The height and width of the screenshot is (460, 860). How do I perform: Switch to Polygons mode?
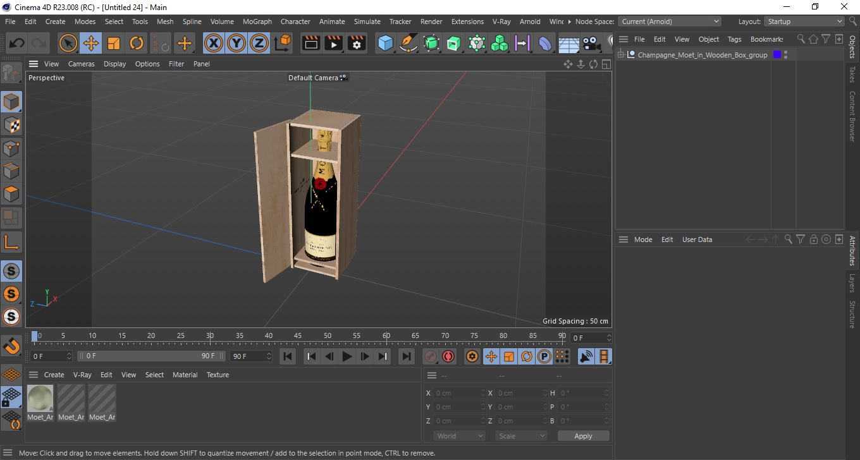pos(11,194)
